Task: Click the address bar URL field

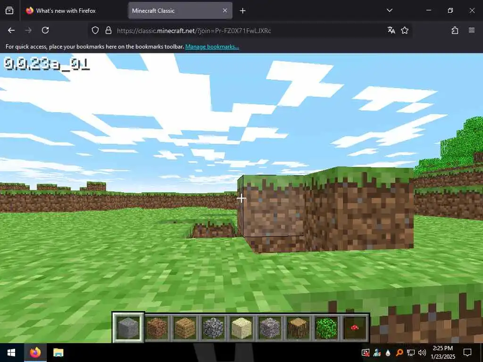Action: pos(250,30)
